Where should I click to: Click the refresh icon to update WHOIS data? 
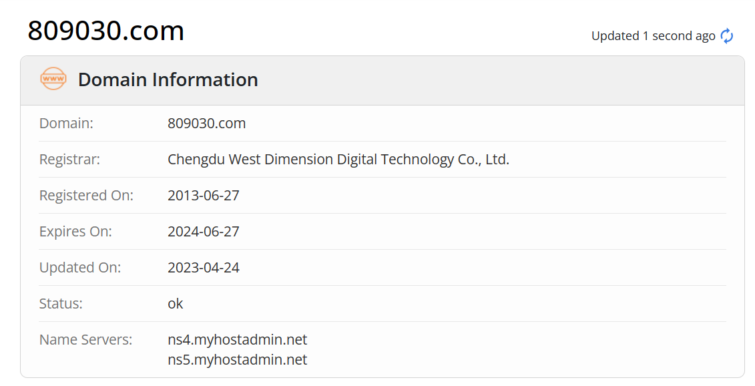[726, 36]
